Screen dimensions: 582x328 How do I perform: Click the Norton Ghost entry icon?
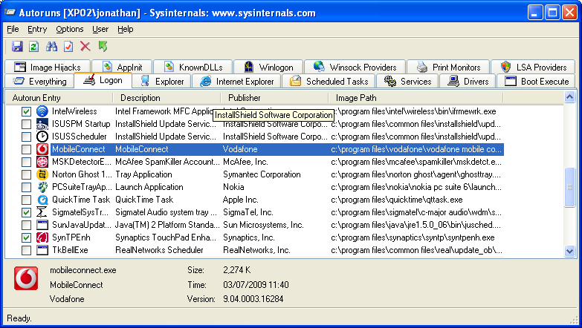42,174
